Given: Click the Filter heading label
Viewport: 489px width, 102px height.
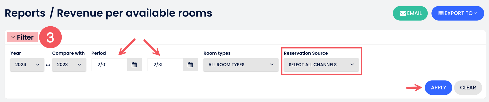Looking at the screenshot, I should pos(25,37).
